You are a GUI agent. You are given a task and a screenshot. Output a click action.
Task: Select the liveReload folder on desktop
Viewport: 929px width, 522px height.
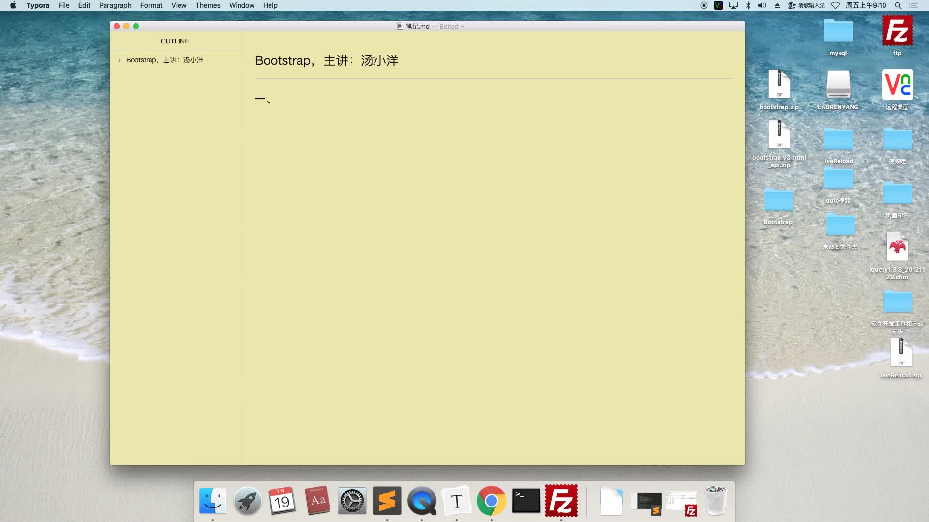(838, 145)
